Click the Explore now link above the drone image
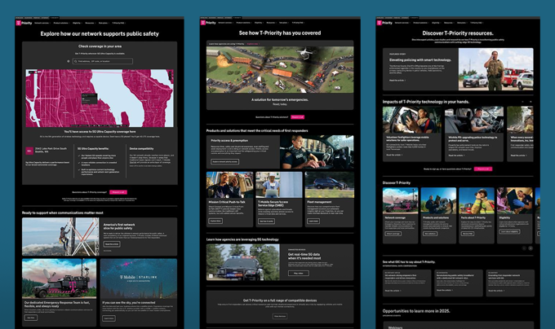This screenshot has height=329, width=555. click(254, 44)
